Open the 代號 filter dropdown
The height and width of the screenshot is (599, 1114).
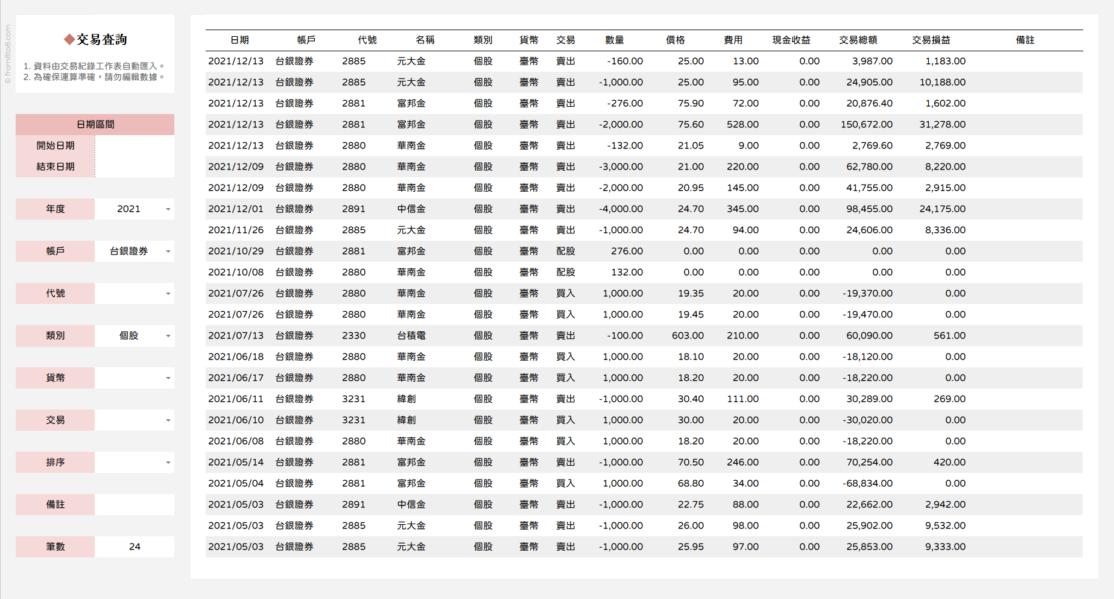click(168, 294)
